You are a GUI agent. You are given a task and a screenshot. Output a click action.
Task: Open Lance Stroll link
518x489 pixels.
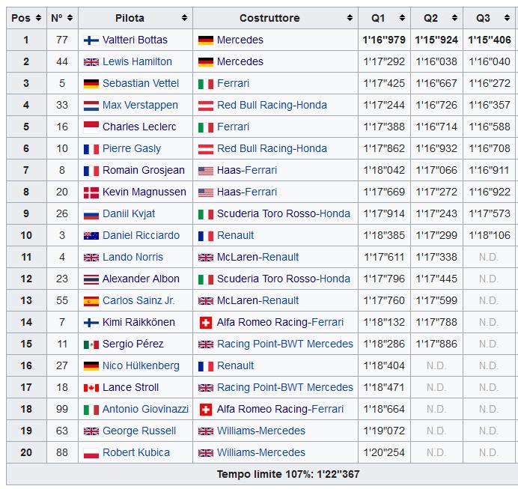[x=130, y=388]
